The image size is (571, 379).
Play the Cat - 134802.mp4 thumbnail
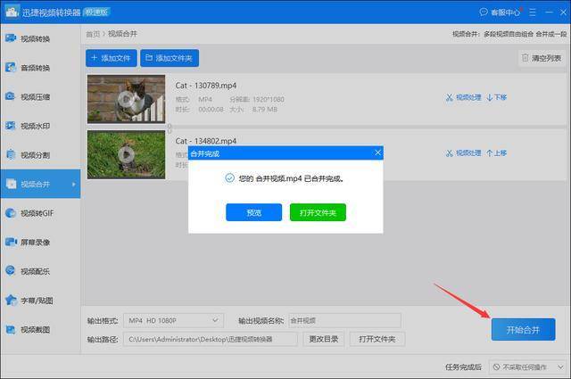click(x=126, y=154)
